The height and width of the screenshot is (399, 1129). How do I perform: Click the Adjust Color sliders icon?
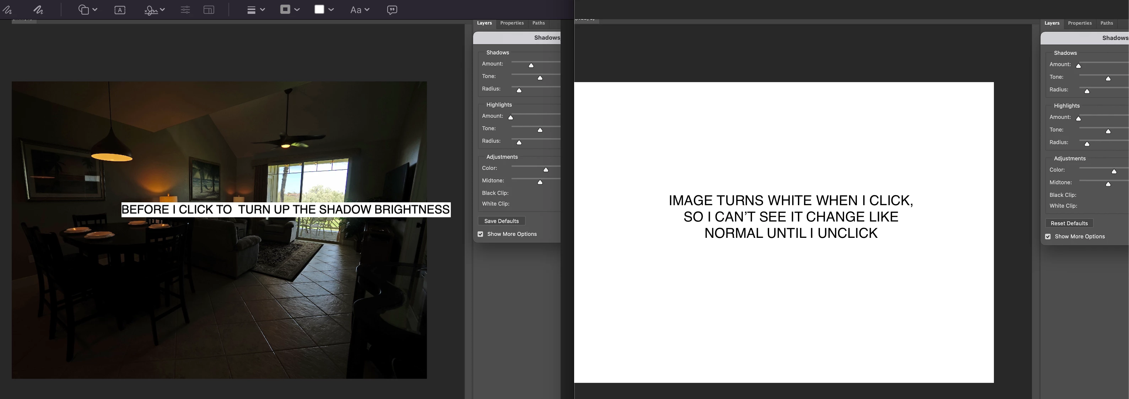(185, 10)
